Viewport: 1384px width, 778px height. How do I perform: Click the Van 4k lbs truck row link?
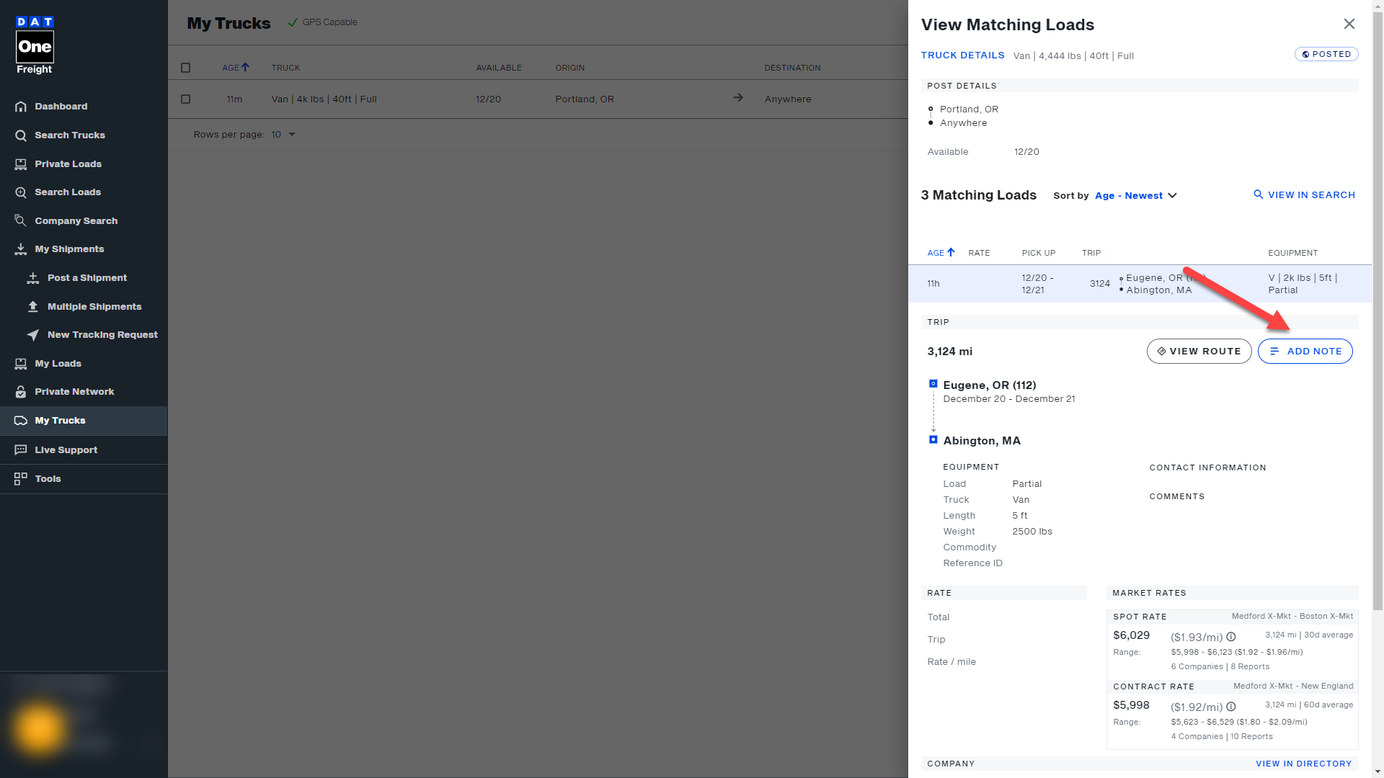tap(324, 99)
